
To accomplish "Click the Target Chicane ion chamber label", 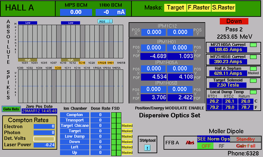I will pyautogui.click(x=75, y=126).
